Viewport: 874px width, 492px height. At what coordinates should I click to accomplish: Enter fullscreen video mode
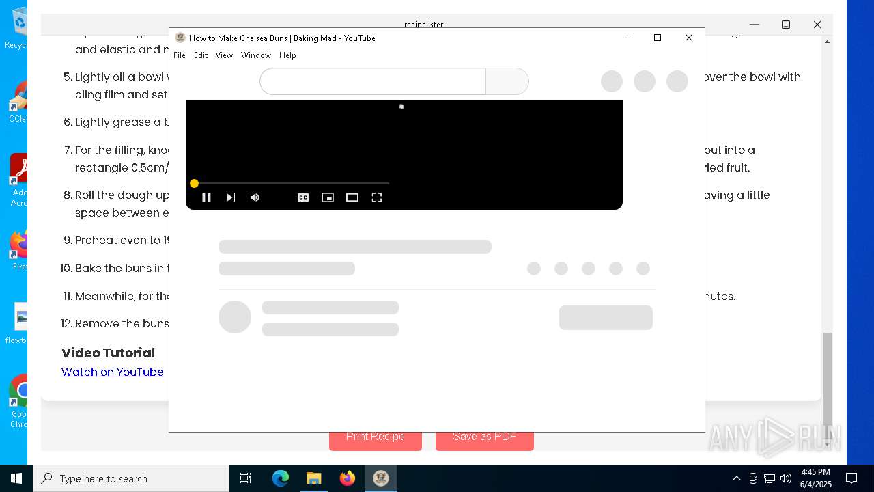click(x=377, y=197)
